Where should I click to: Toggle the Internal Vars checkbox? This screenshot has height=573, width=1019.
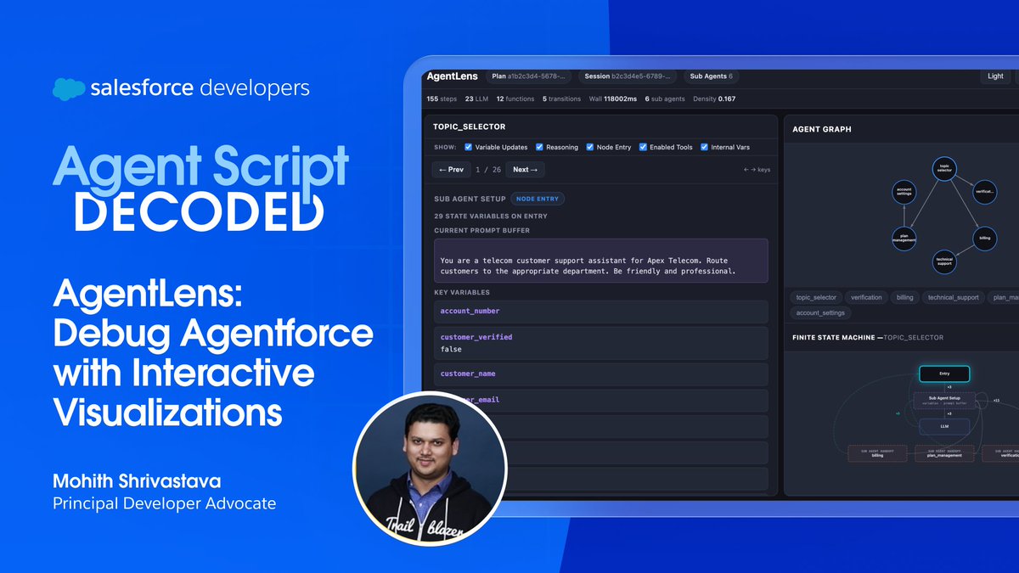tap(704, 147)
